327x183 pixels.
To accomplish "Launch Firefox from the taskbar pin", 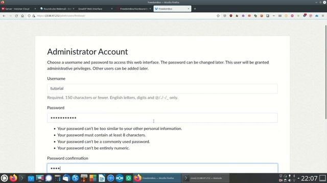I will point(13,178).
